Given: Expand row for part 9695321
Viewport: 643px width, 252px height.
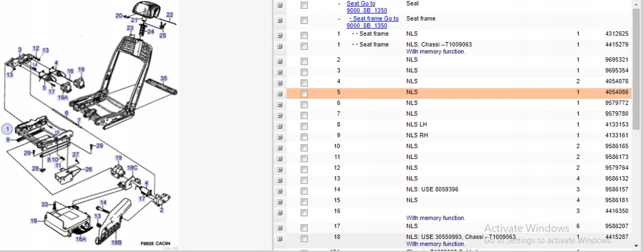Looking at the screenshot, I should coord(280,62).
